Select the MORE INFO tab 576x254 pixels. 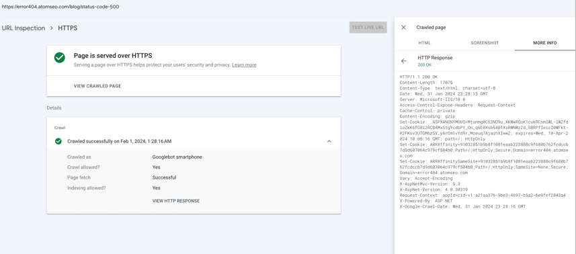pos(545,43)
